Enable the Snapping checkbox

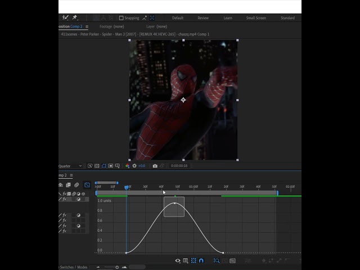click(x=121, y=18)
